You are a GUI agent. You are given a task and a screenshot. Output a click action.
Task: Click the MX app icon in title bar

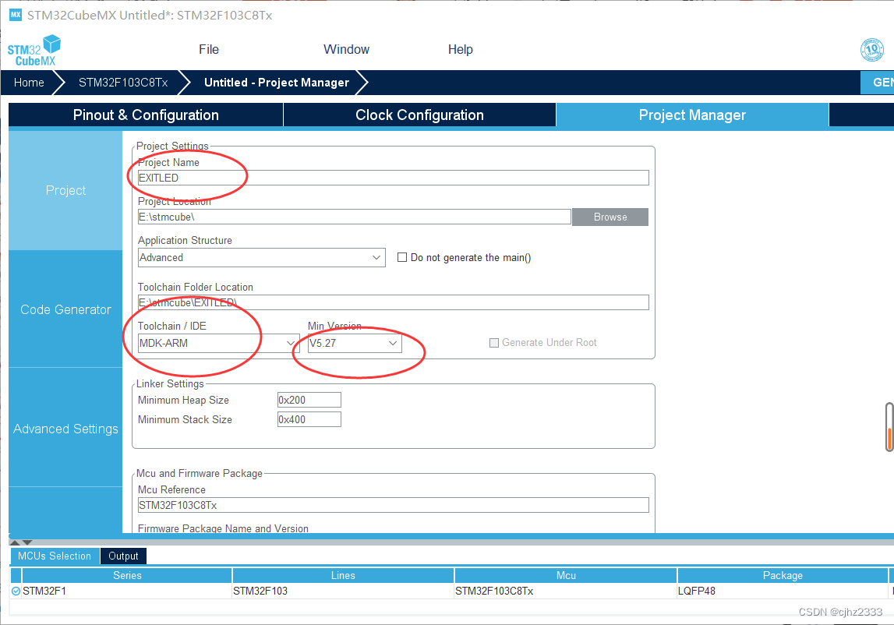[x=16, y=15]
